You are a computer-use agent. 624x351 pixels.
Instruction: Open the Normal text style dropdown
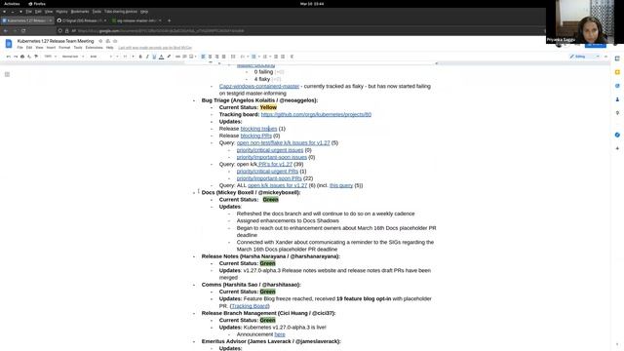[73, 57]
